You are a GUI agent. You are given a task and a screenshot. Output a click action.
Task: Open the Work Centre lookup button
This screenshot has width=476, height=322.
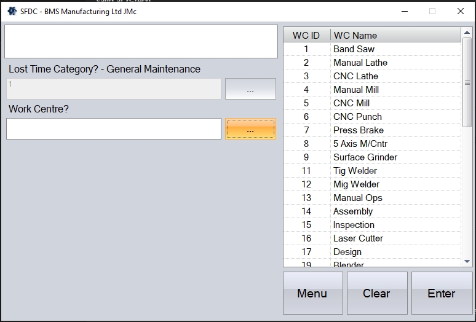pyautogui.click(x=250, y=129)
